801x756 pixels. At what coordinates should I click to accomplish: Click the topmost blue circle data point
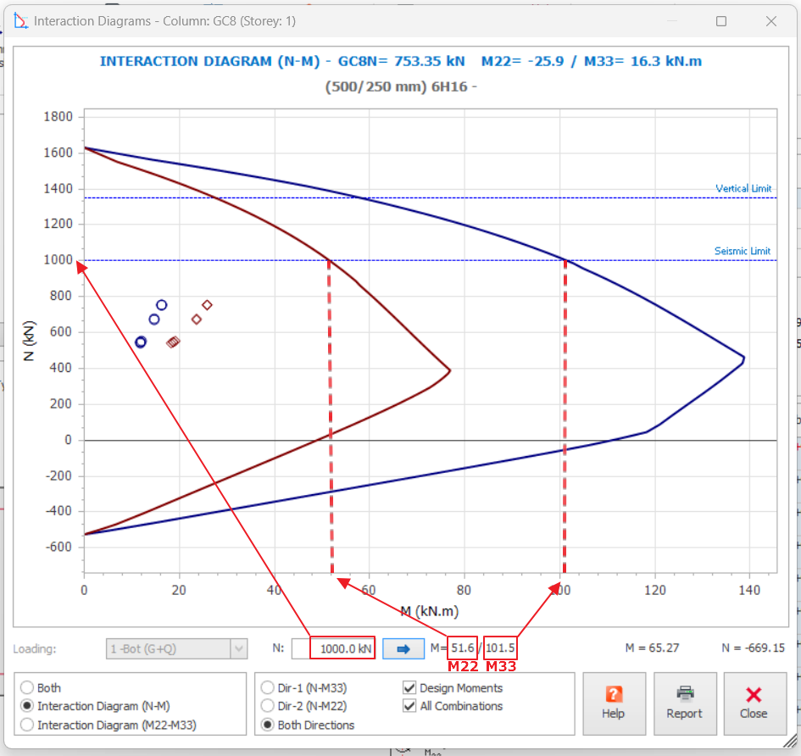(x=162, y=305)
